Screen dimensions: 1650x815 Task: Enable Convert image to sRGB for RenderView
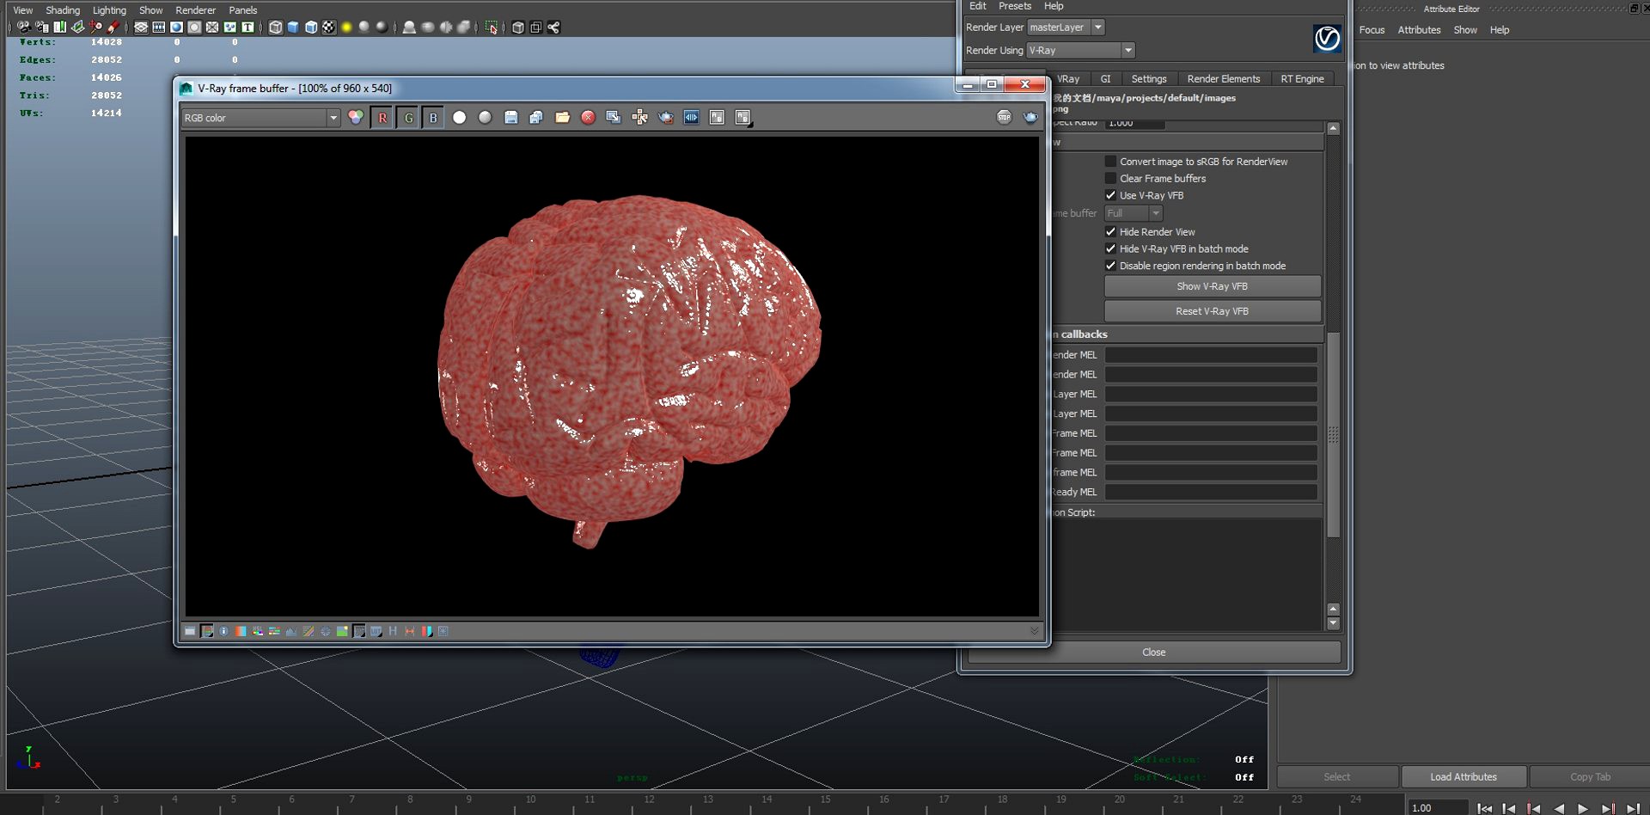pyautogui.click(x=1110, y=162)
